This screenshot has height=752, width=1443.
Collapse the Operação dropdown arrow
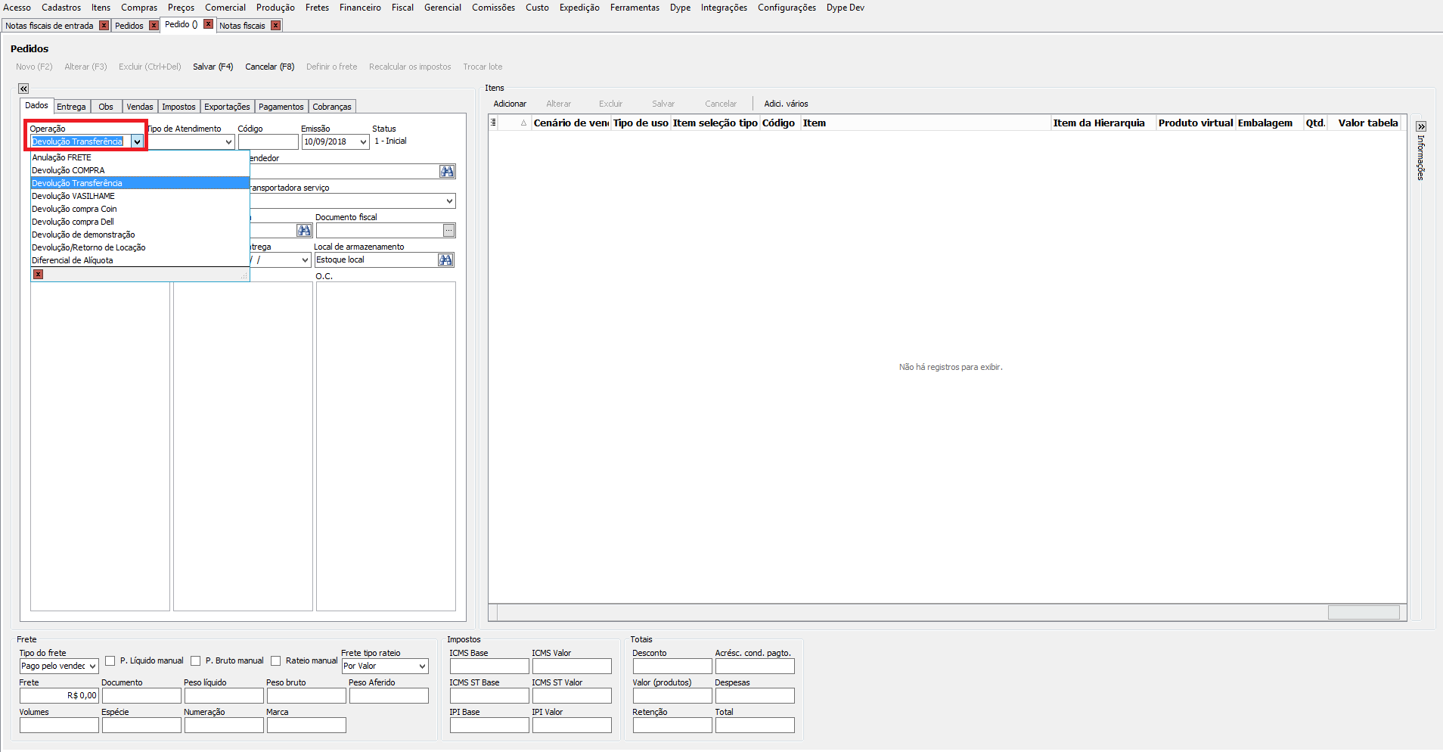pos(137,142)
